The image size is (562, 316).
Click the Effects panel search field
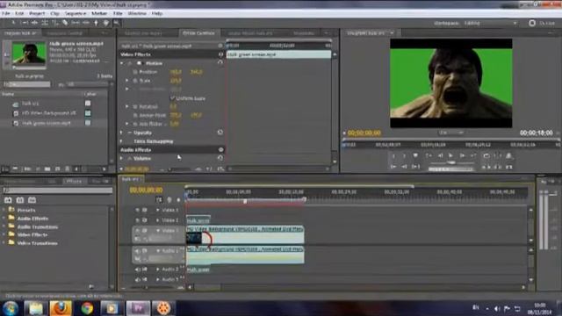click(57, 190)
